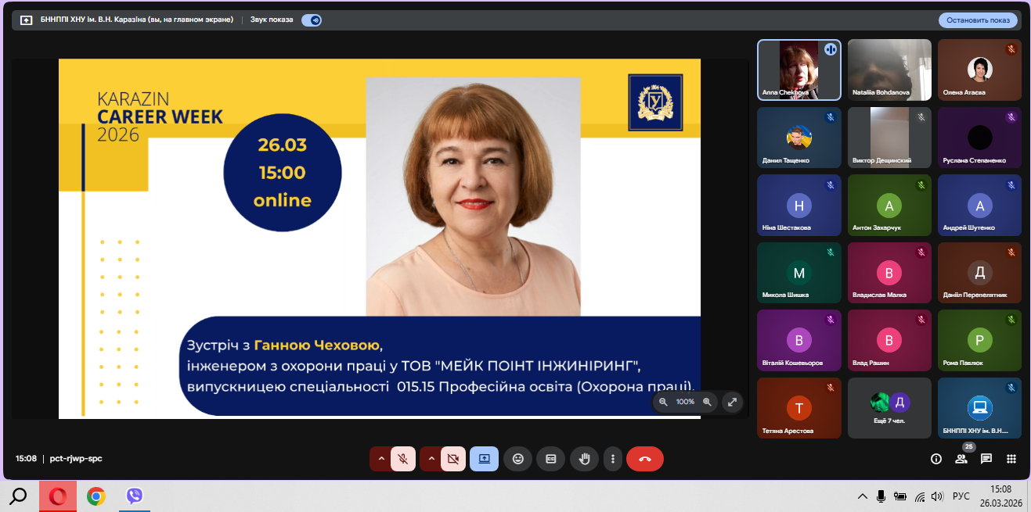The height and width of the screenshot is (512, 1031).
Task: Click the red leave call button
Action: (644, 459)
